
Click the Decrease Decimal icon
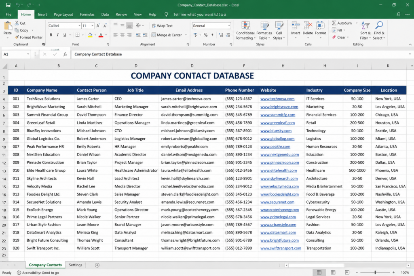[228, 35]
